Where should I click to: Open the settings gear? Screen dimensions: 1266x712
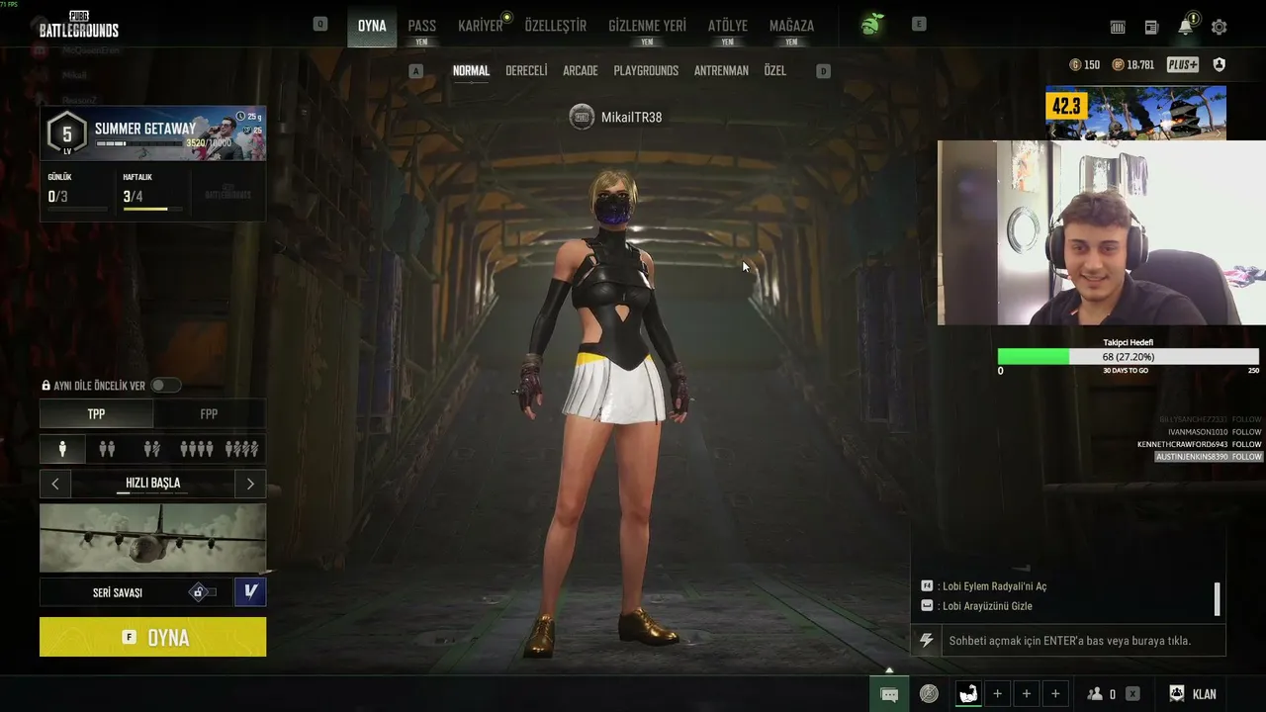tap(1219, 28)
